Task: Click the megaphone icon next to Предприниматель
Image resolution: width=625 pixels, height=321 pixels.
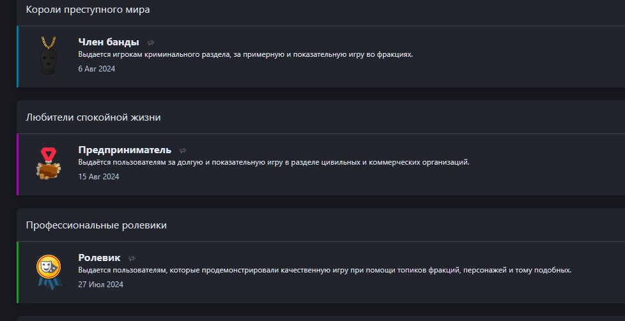Action: (x=183, y=150)
